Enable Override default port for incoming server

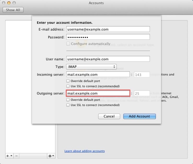pyautogui.click(x=68, y=81)
